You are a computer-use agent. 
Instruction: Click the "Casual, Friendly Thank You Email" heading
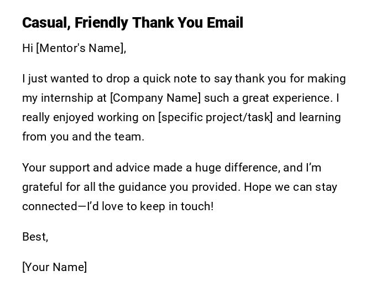133,23
